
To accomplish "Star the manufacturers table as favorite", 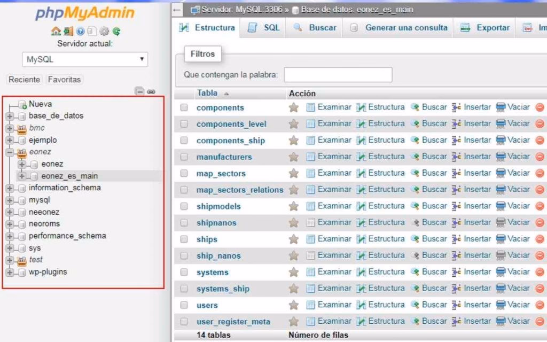I will click(294, 157).
